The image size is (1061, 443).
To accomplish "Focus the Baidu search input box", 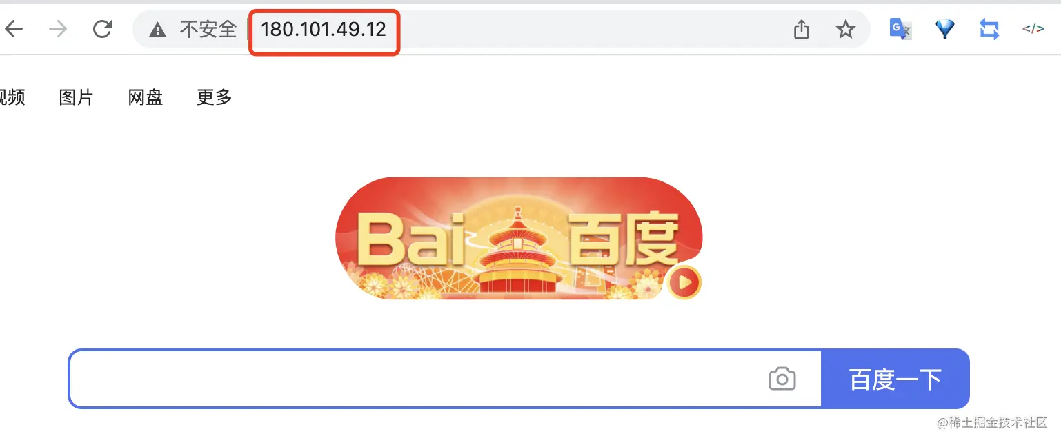I will (414, 379).
